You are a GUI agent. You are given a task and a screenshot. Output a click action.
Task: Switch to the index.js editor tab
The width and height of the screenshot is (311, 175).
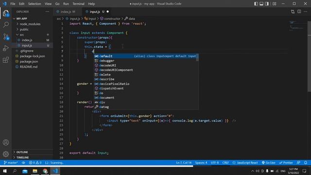(x=68, y=12)
